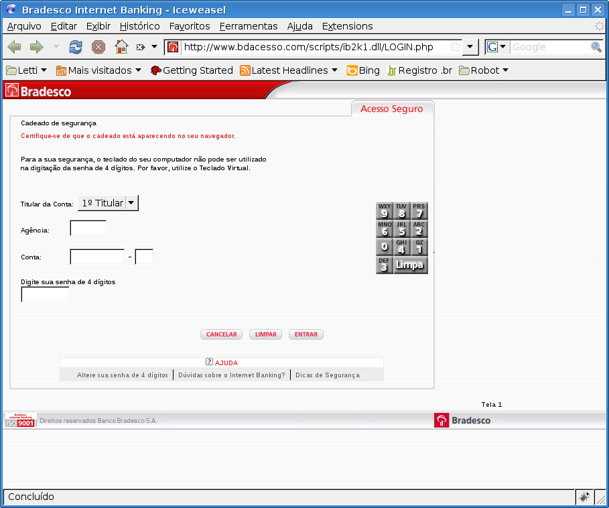Screen dimensions: 609x508
Task: Click the Iceweasel window title icon
Action: point(11,9)
